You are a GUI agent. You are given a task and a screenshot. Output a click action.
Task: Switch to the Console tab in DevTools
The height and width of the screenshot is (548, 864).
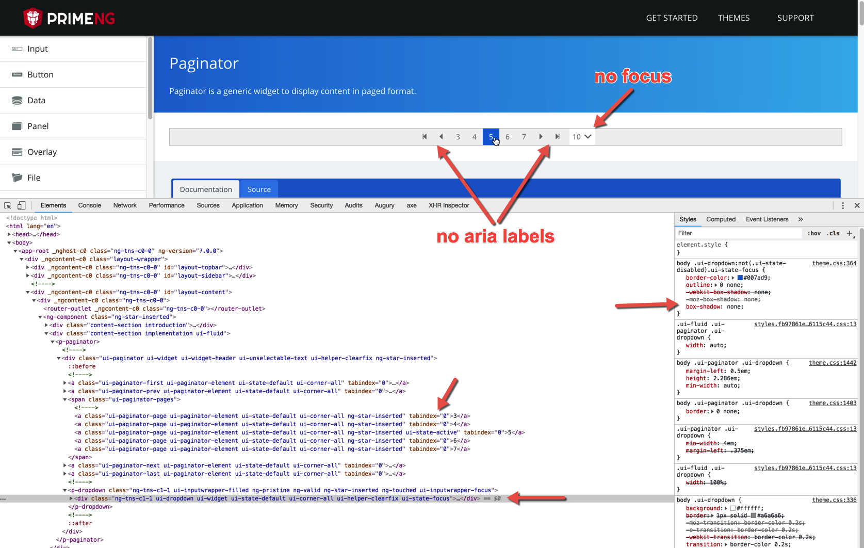[89, 205]
